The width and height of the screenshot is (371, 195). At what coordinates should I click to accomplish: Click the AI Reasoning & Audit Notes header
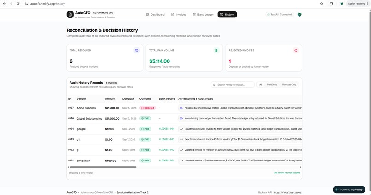196,99
